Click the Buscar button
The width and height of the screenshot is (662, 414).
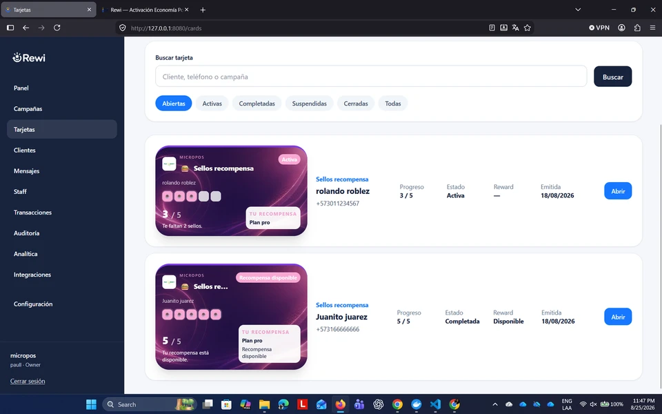(x=612, y=77)
